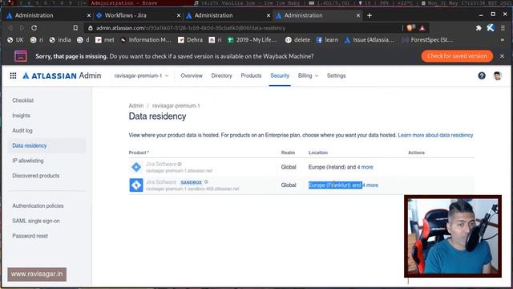Click the Wayback Machine banner icon
The height and width of the screenshot is (289, 513).
[20, 56]
